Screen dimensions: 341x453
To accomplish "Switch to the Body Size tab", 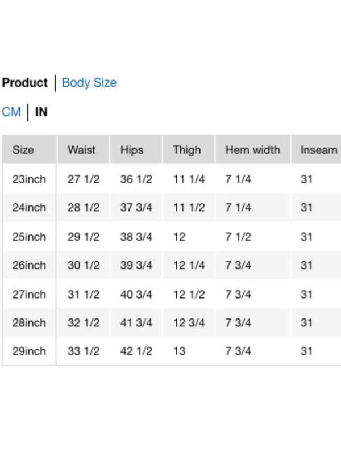I will coord(89,83).
